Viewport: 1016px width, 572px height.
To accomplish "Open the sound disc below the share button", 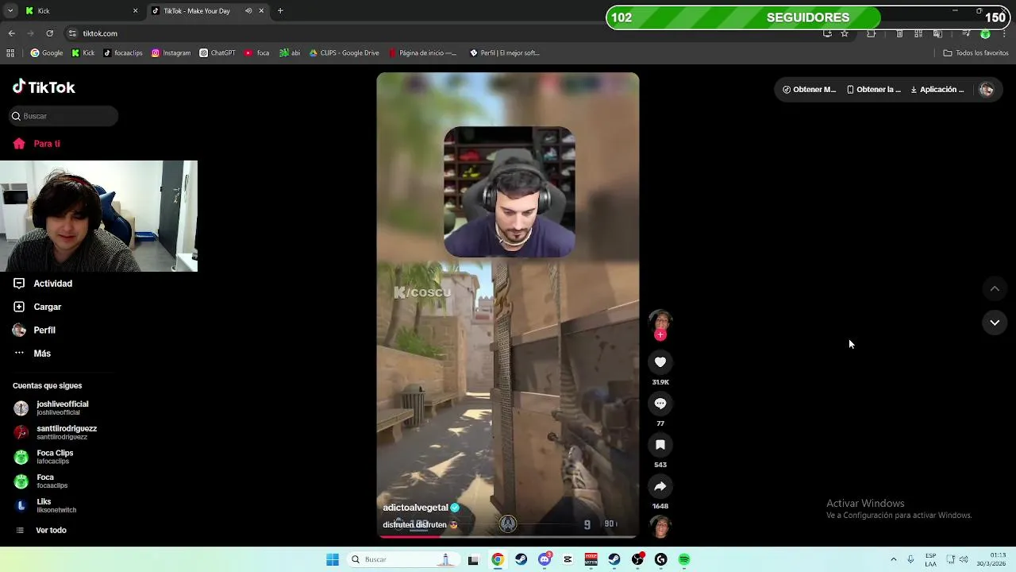I will tap(660, 526).
